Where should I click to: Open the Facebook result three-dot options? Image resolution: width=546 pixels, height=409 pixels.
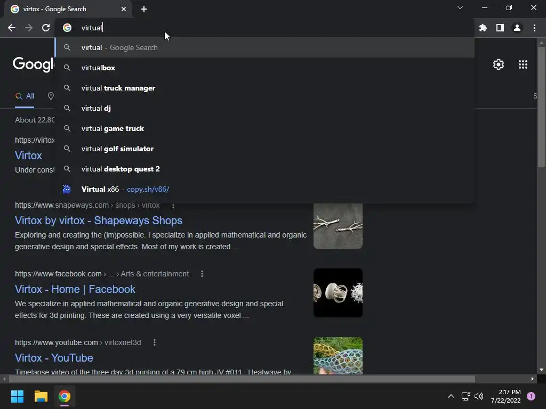202,274
